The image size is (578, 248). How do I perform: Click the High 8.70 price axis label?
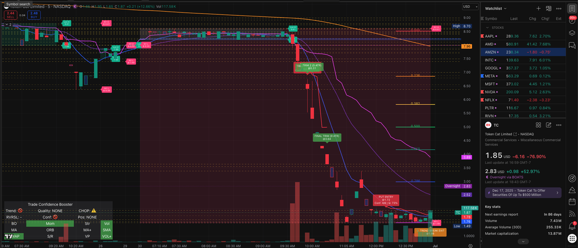click(x=462, y=26)
